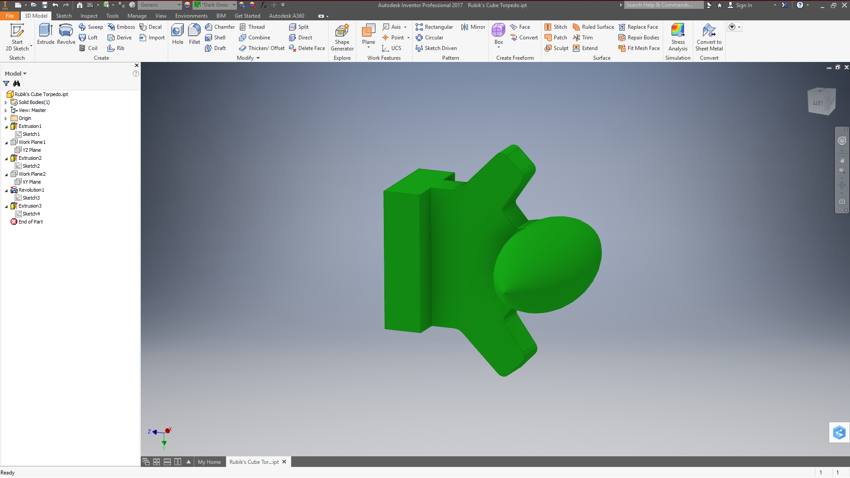The height and width of the screenshot is (478, 850).
Task: Switch to the Manage ribbon tab
Action: click(x=137, y=16)
